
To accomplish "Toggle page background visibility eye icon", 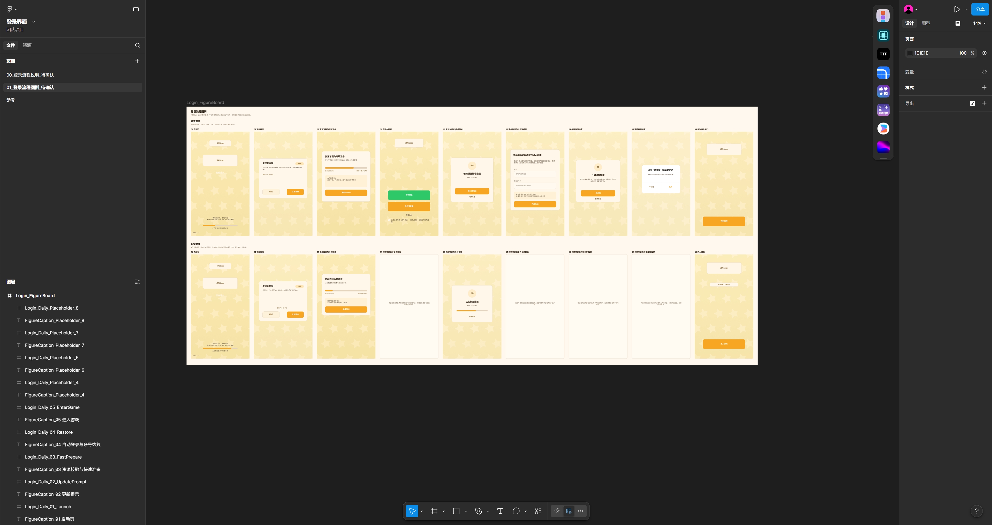I will pos(984,53).
